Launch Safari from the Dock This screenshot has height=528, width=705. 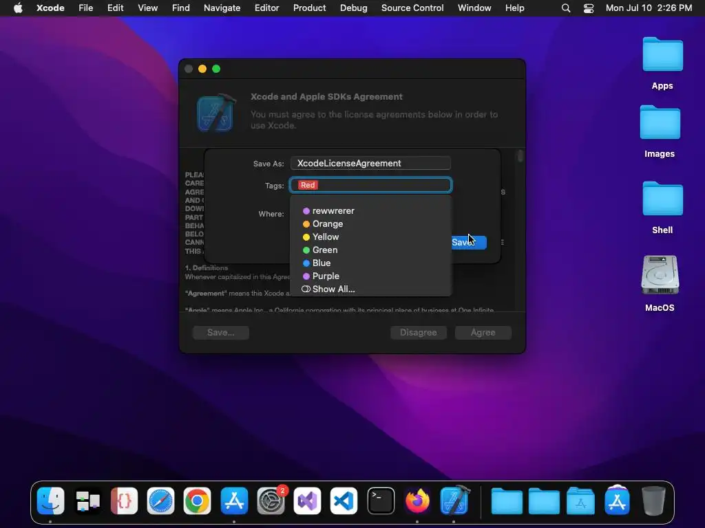160,500
